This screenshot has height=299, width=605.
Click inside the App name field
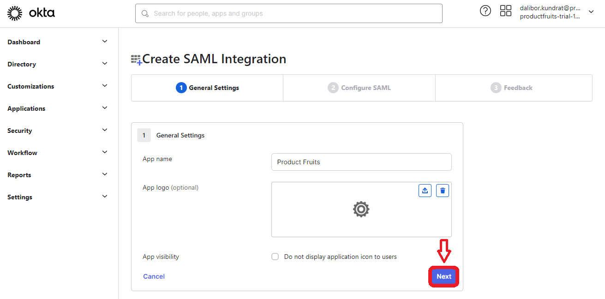click(361, 162)
